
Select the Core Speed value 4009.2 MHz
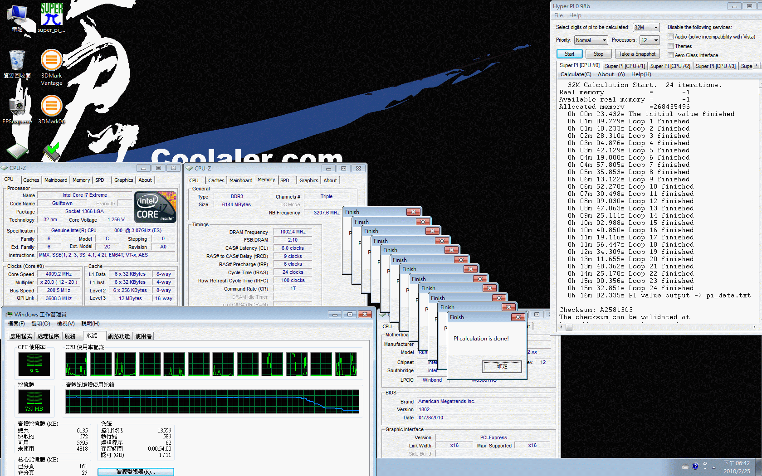tap(59, 274)
